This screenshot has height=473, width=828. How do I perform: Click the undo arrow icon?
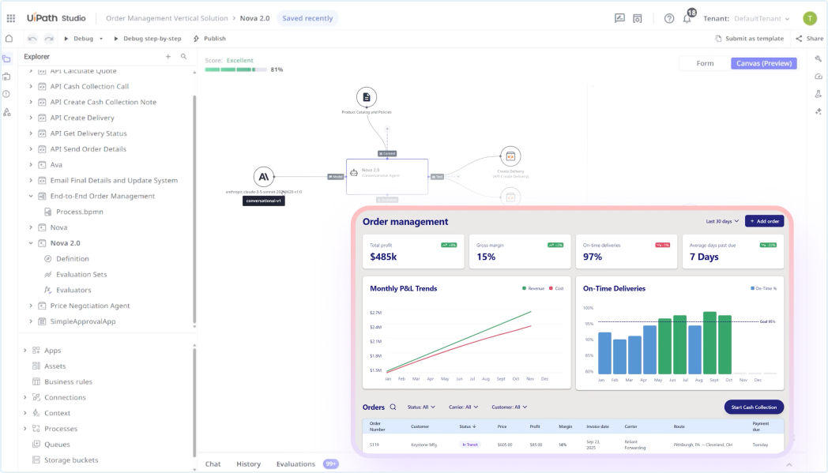32,39
